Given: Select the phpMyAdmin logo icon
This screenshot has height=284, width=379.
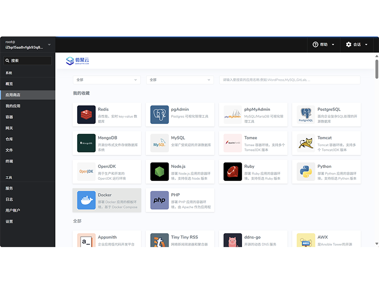Looking at the screenshot, I should tap(233, 115).
